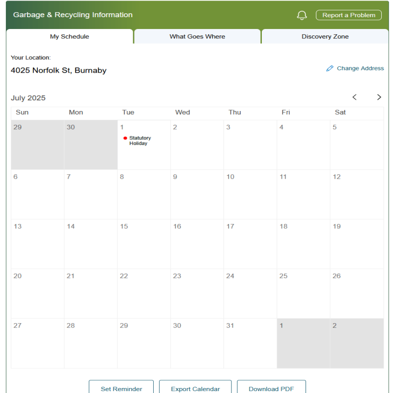
Task: Click the Change Address link
Action: point(360,68)
